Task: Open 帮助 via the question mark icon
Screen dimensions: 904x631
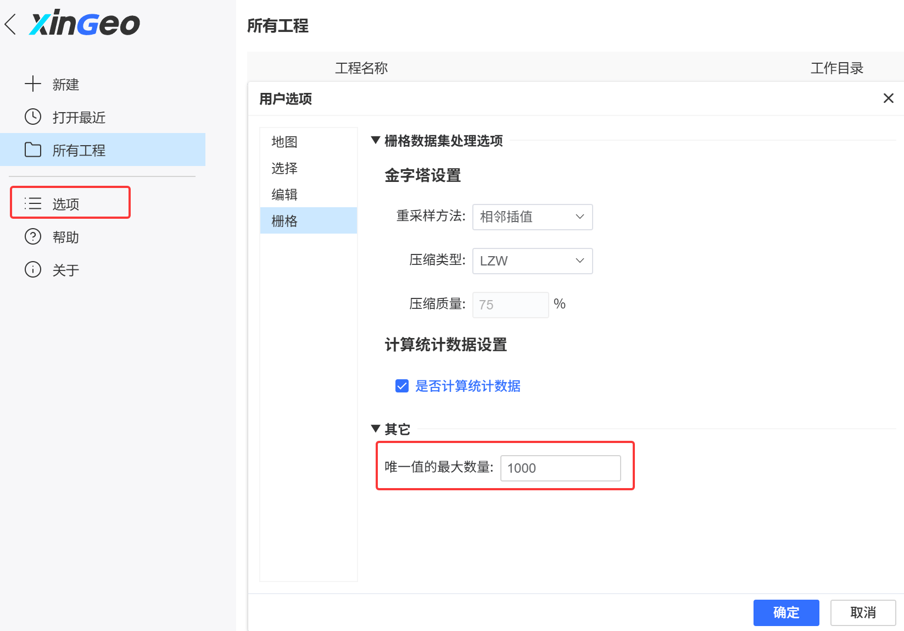Action: click(33, 236)
